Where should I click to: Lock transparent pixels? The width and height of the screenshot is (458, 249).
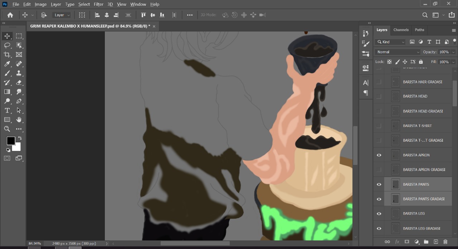(x=389, y=62)
